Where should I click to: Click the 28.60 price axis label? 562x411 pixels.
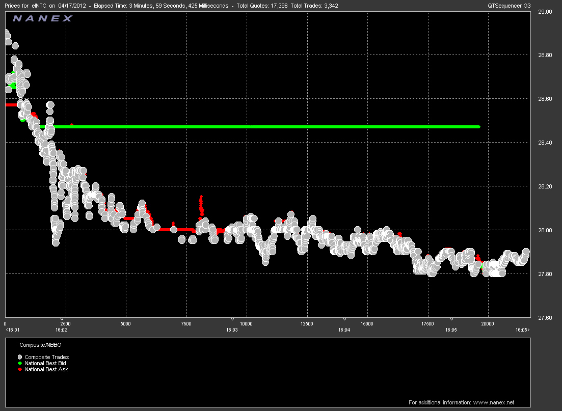[x=545, y=99]
